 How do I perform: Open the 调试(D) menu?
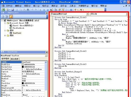tap(54, 6)
